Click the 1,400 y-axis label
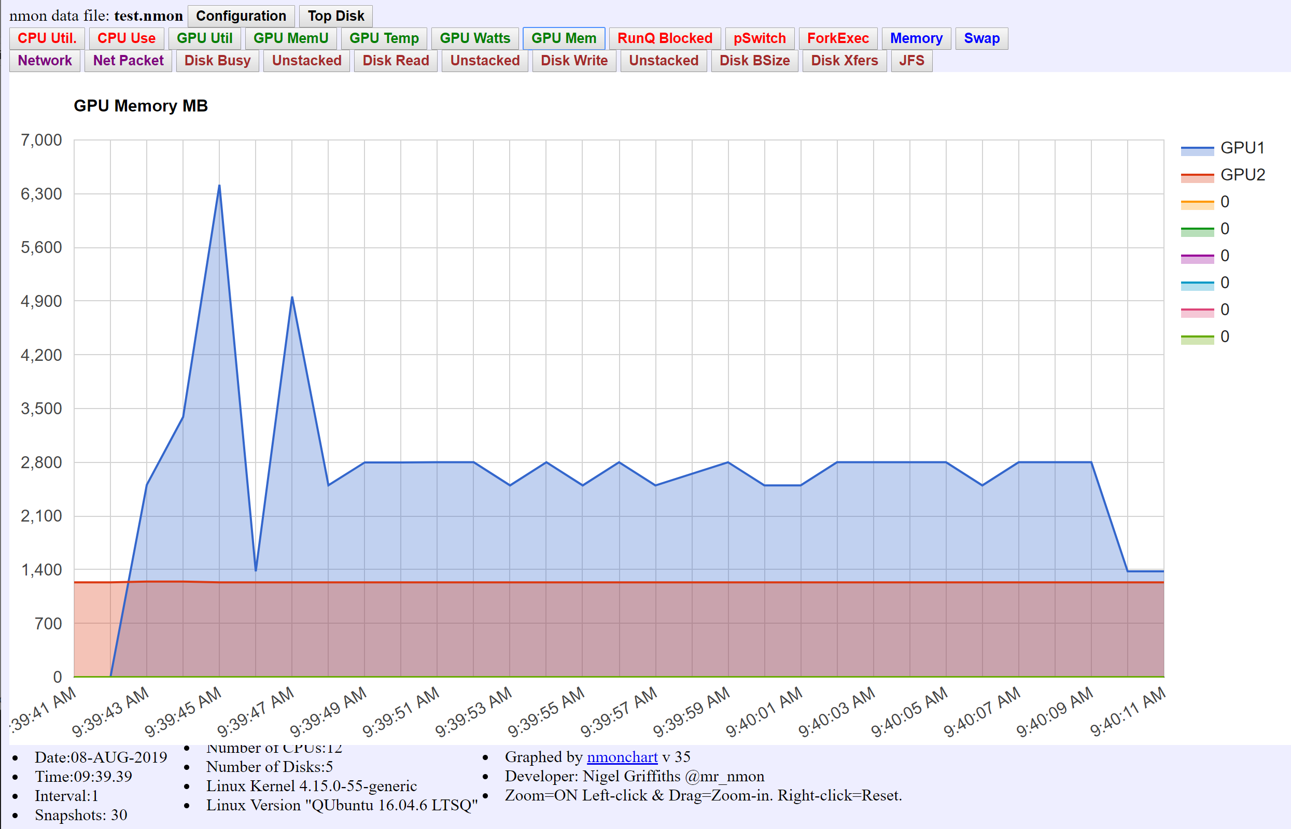This screenshot has width=1291, height=829. coord(41,570)
